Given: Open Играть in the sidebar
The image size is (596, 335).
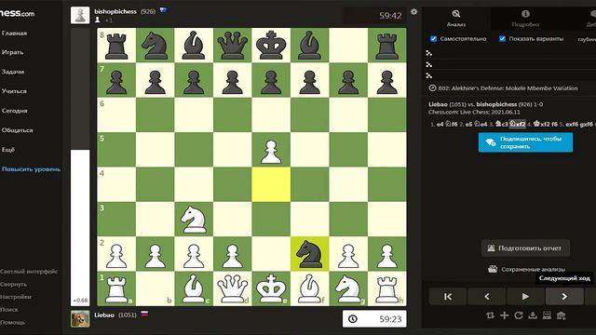Looking at the screenshot, I should (12, 52).
